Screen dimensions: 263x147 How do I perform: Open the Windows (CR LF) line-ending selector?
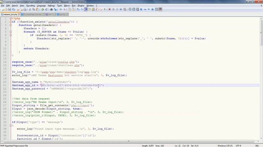[x=225, y=146]
